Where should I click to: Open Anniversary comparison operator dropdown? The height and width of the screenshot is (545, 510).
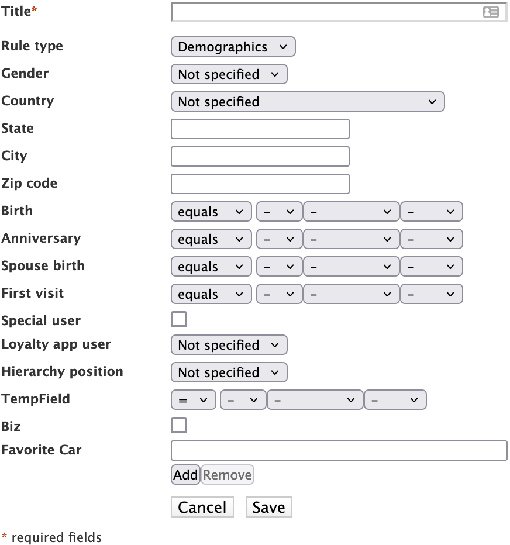[211, 239]
